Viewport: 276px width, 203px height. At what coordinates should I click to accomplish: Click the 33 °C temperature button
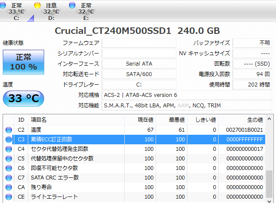pos(23,98)
